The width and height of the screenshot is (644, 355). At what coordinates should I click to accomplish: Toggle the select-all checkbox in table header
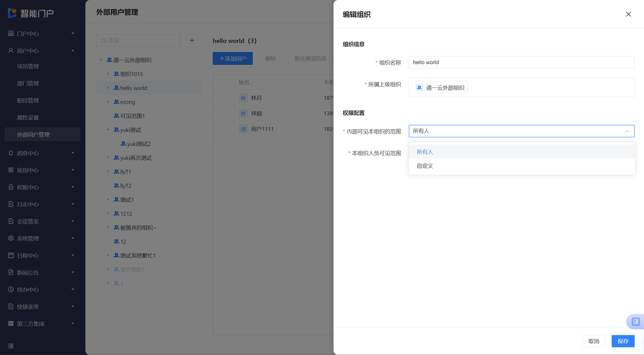[x=223, y=82]
